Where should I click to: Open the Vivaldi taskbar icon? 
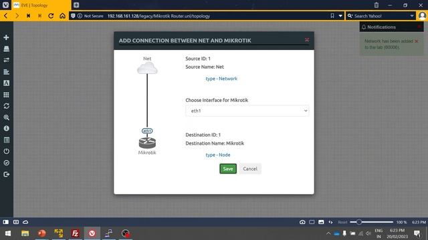click(92, 233)
